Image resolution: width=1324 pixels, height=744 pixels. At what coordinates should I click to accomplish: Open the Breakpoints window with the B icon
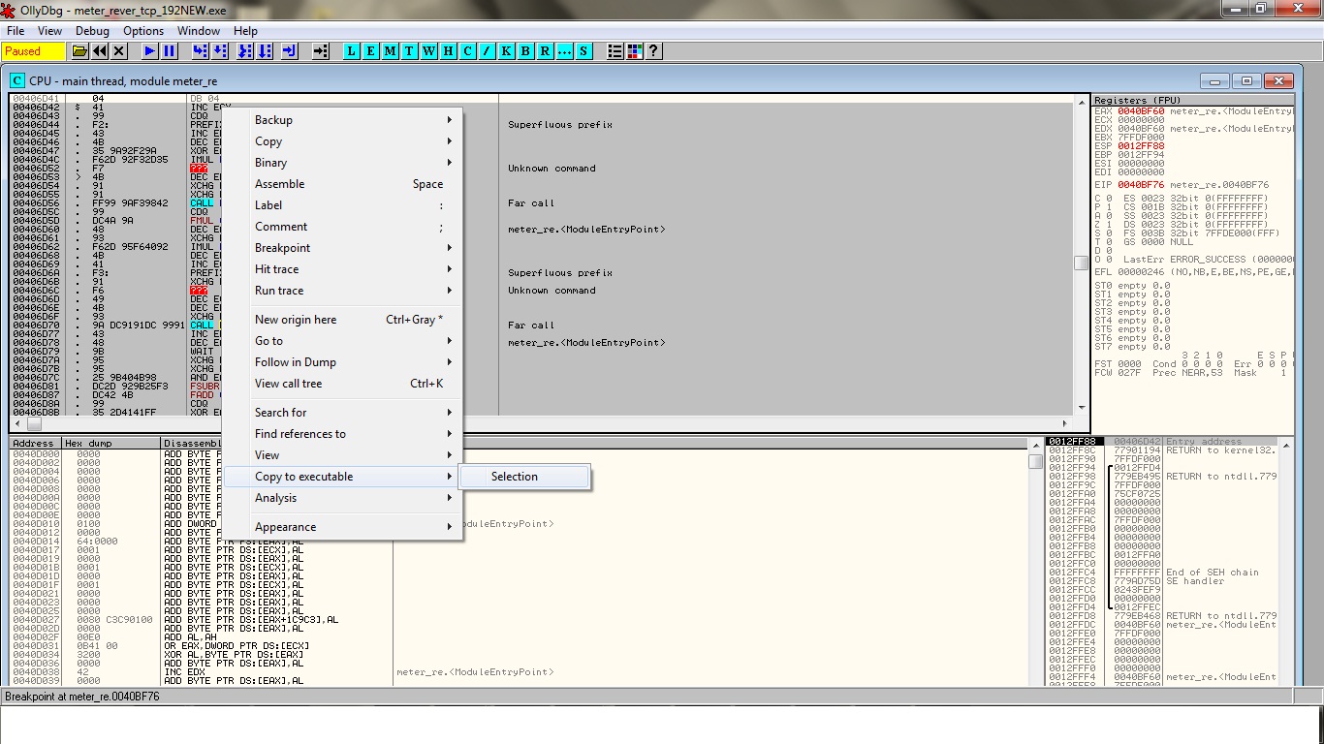click(x=524, y=51)
